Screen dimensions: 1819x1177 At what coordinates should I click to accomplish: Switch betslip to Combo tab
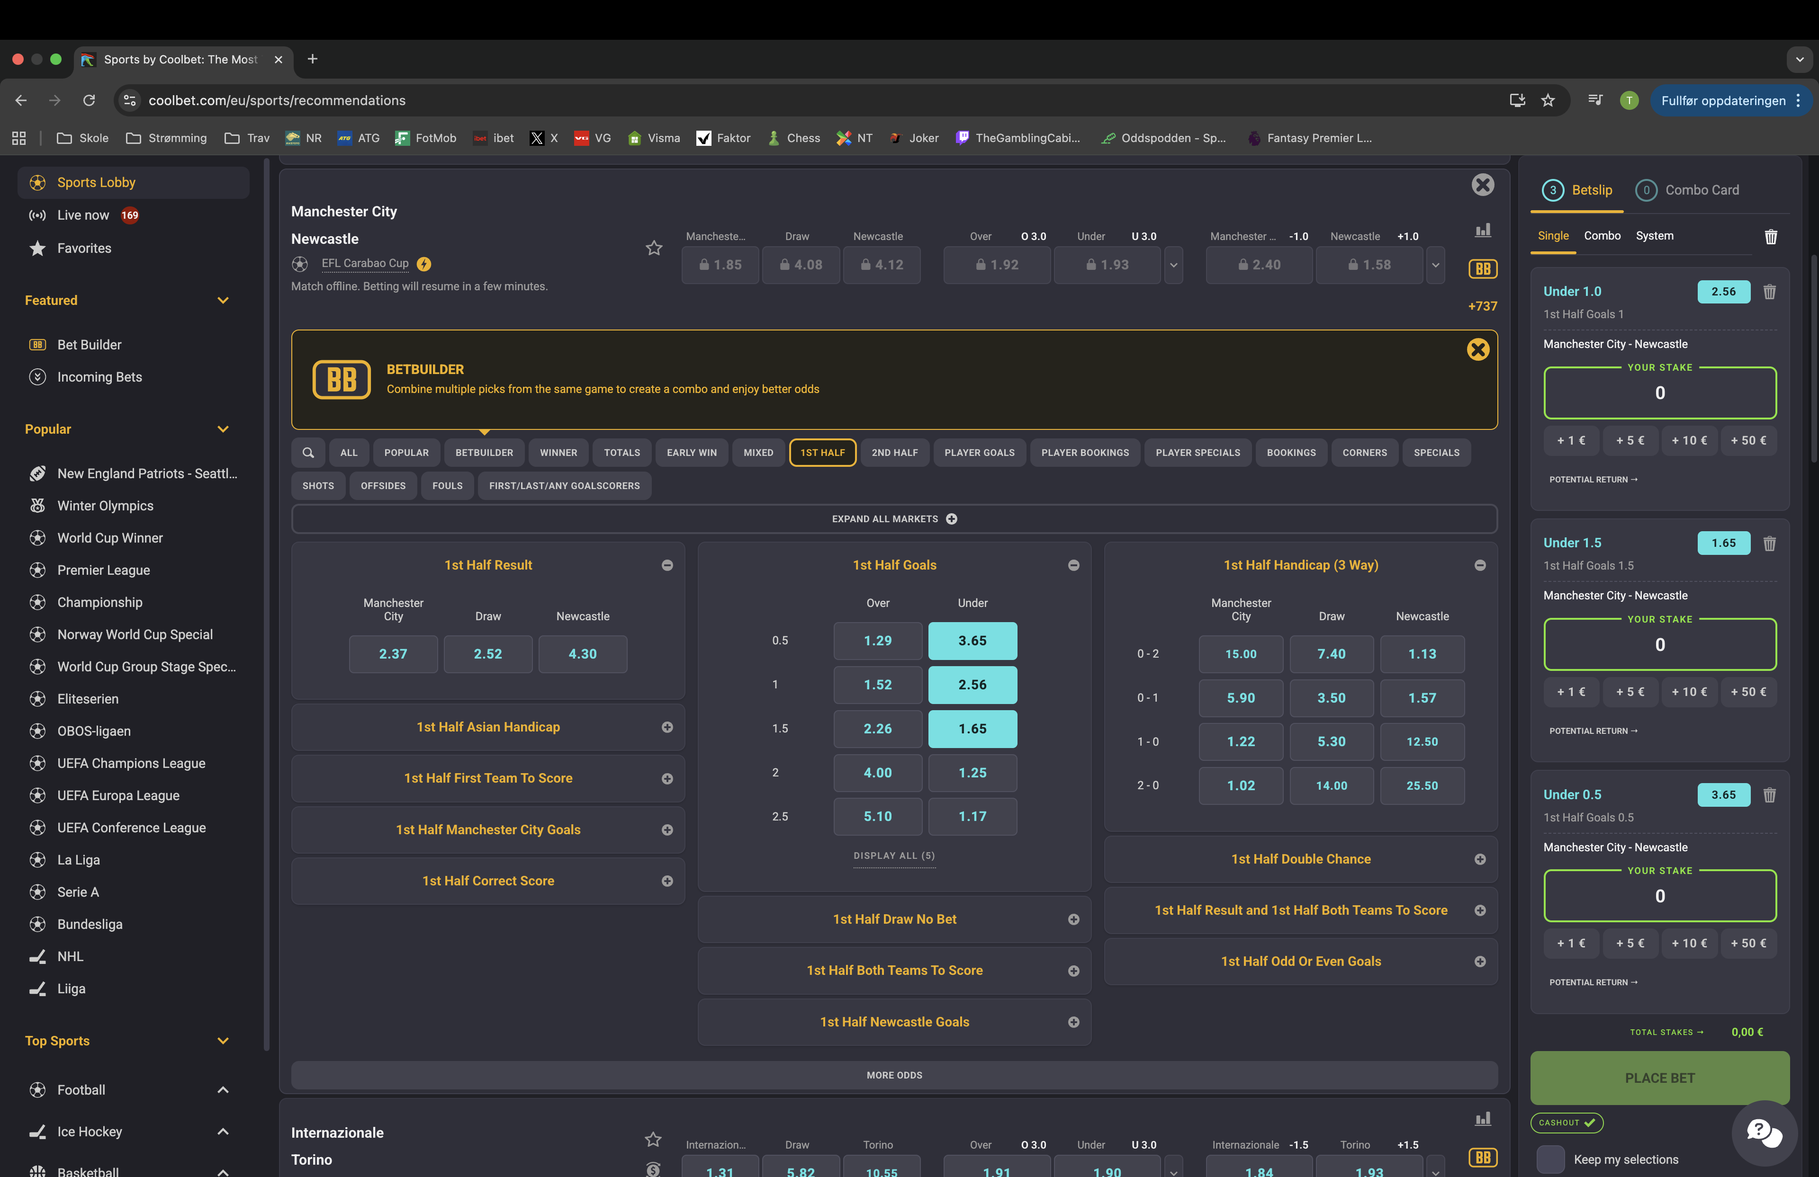click(x=1602, y=236)
